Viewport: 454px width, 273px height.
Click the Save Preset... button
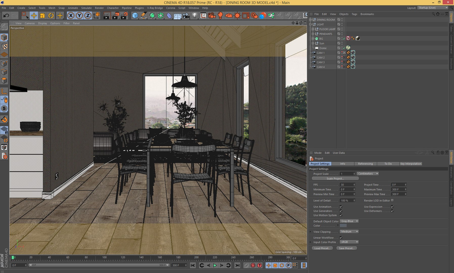tap(347, 248)
